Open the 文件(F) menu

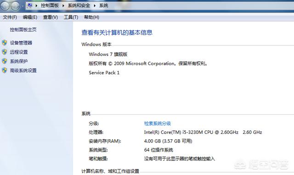(10, 17)
